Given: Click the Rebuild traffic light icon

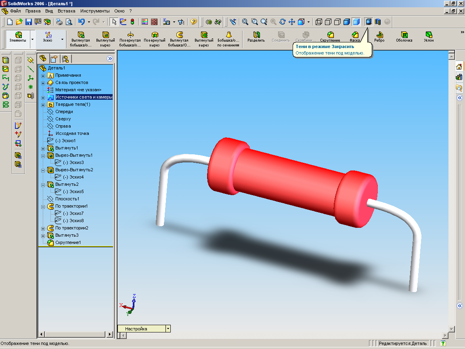Looking at the screenshot, I should click(132, 22).
